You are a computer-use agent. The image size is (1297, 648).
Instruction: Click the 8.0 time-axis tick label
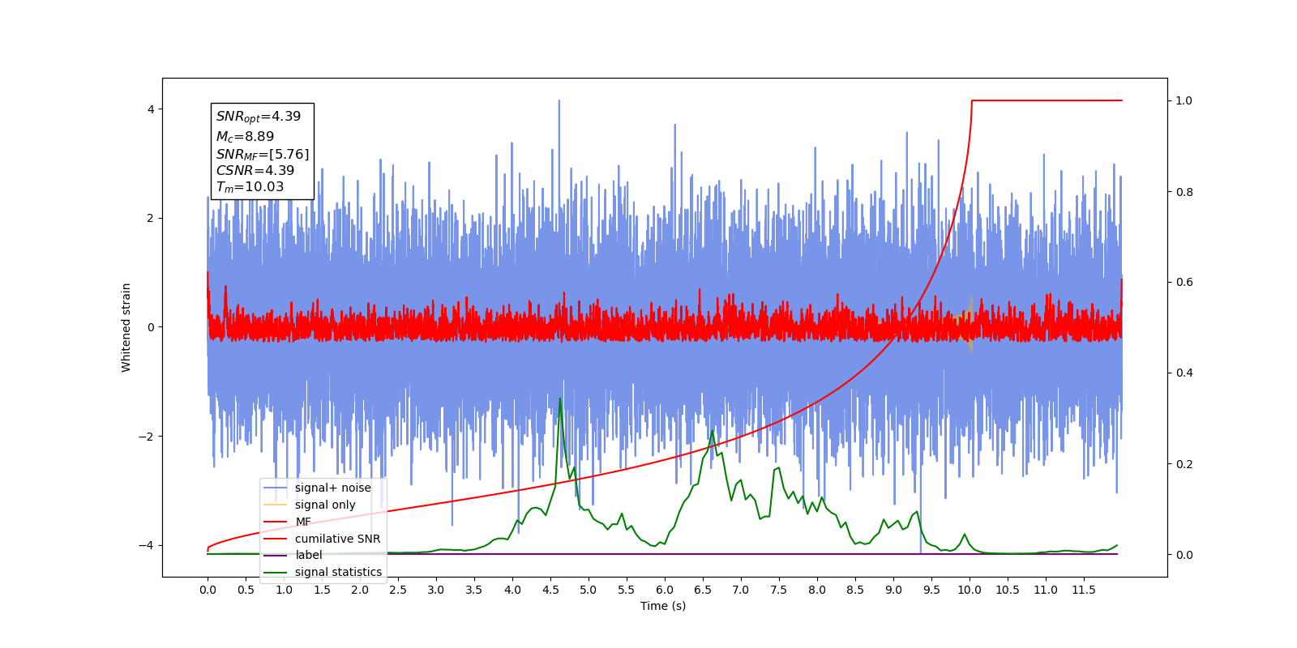817,590
